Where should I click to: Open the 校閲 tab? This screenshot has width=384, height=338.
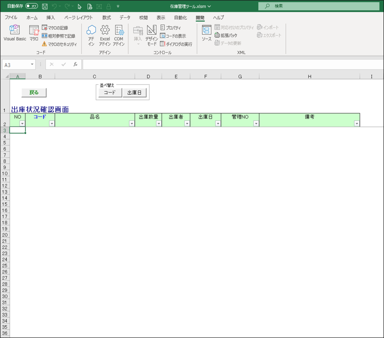143,18
